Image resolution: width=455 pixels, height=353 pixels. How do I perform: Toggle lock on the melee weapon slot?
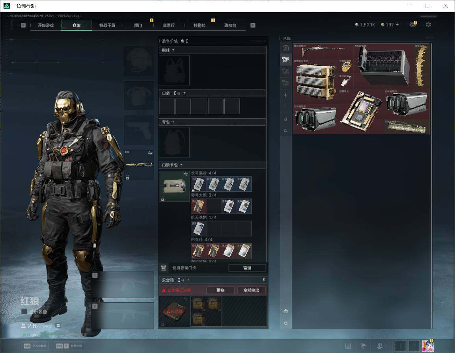tap(127, 177)
